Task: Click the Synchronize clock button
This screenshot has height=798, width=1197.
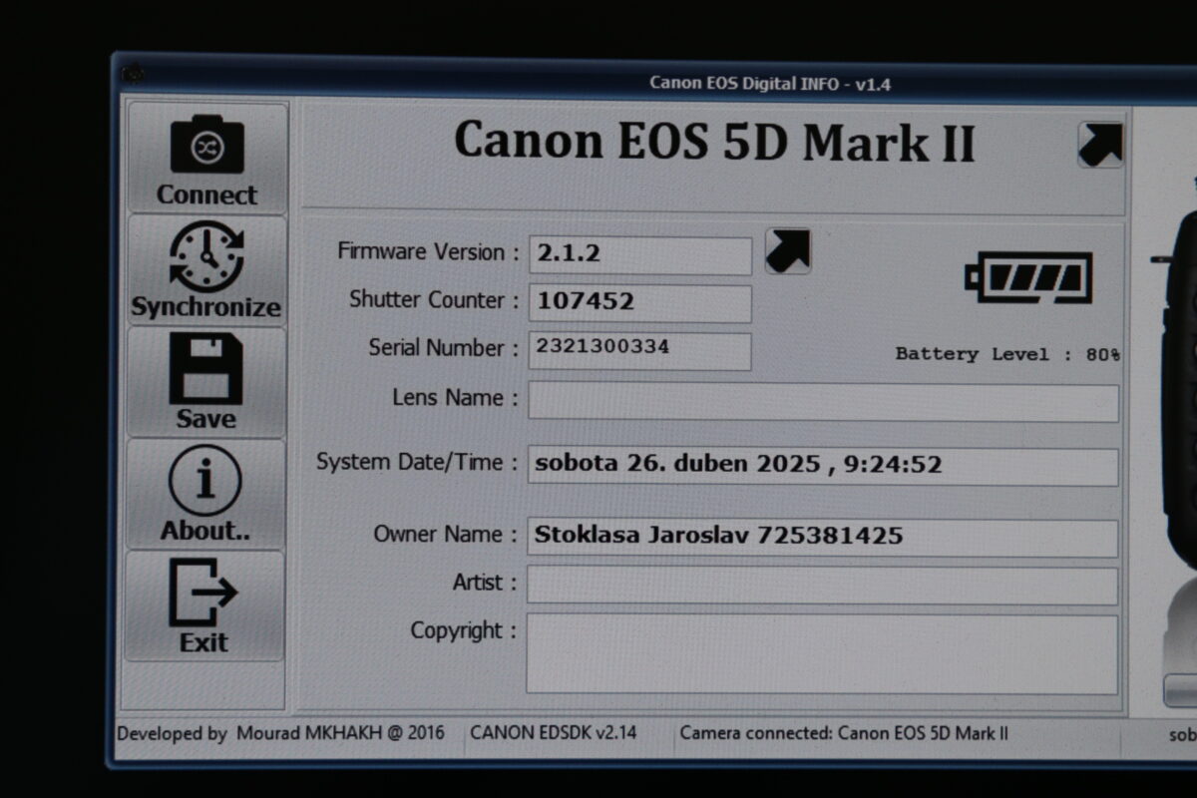Action: tap(207, 270)
